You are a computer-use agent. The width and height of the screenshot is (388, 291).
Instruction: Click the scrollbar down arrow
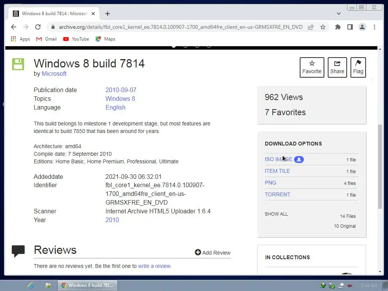coord(380,272)
